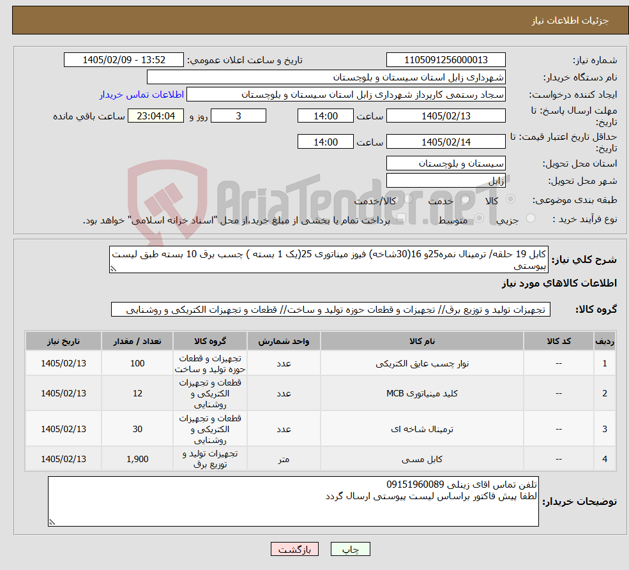
Task: Select the کالا/خدمت radio button
Action: tap(408, 199)
